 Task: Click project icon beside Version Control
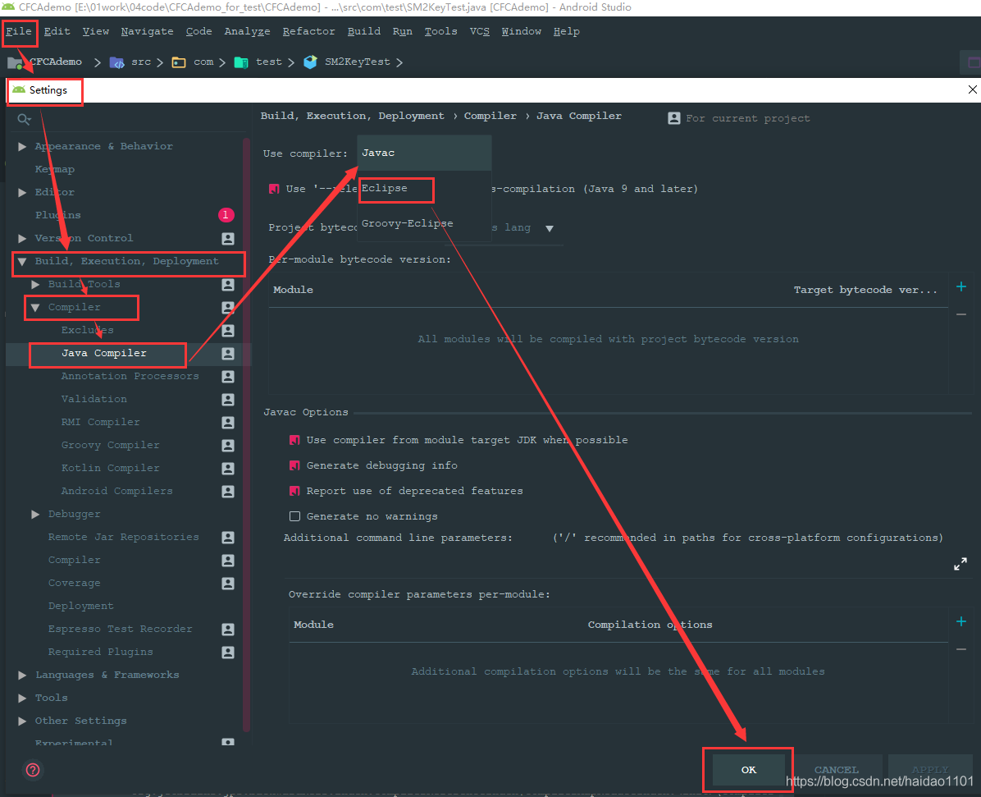click(228, 239)
